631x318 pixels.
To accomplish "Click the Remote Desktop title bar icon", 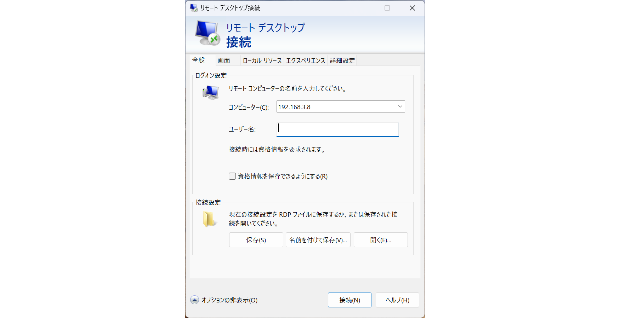I will (x=194, y=8).
